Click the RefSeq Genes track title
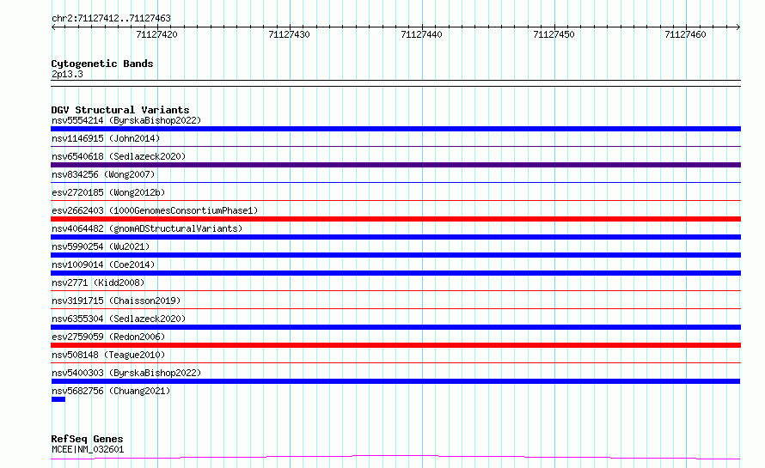Screen dimensions: 765x468 coord(87,439)
